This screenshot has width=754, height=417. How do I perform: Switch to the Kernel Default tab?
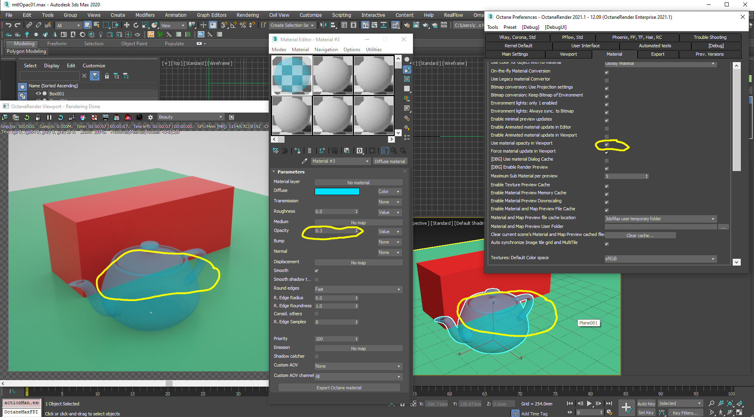518,46
